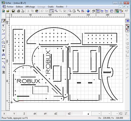
Task: Click the zoom previous icon
Action: (79, 11)
